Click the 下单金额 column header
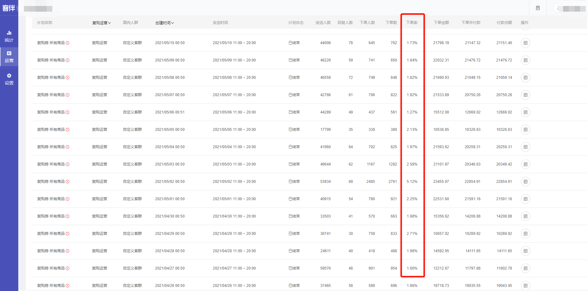Viewport: 588px width, 291px height. click(441, 23)
